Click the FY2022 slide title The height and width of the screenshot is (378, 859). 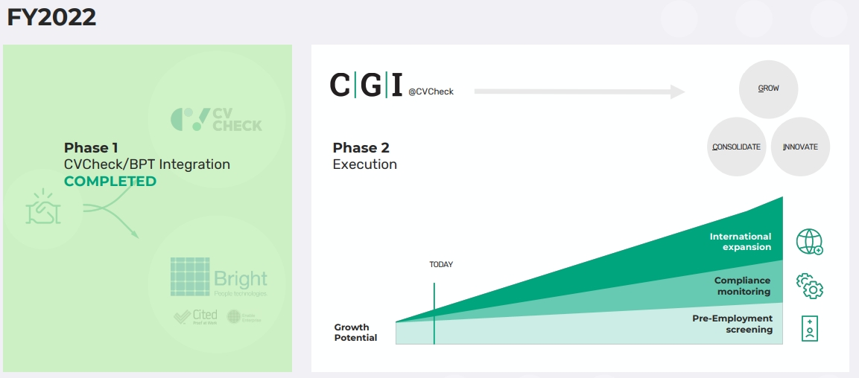[x=51, y=18]
